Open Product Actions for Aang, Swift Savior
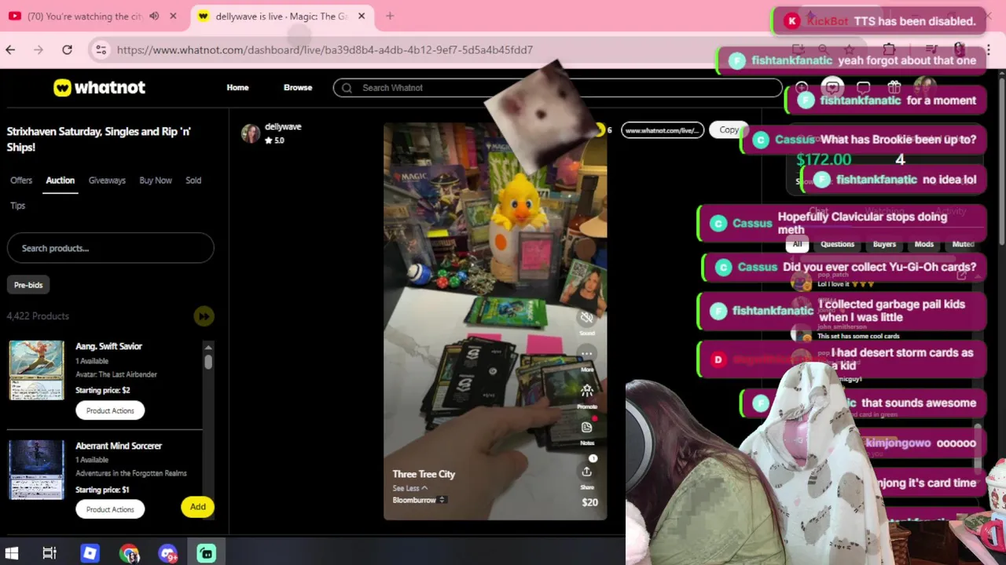 click(x=110, y=410)
